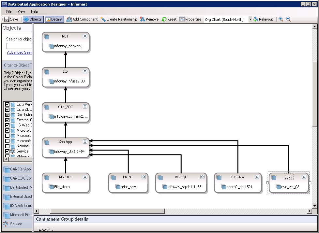This screenshot has height=233, width=319.
Task: Click the diagram vertical scrollbar thumb
Action: coord(314,94)
